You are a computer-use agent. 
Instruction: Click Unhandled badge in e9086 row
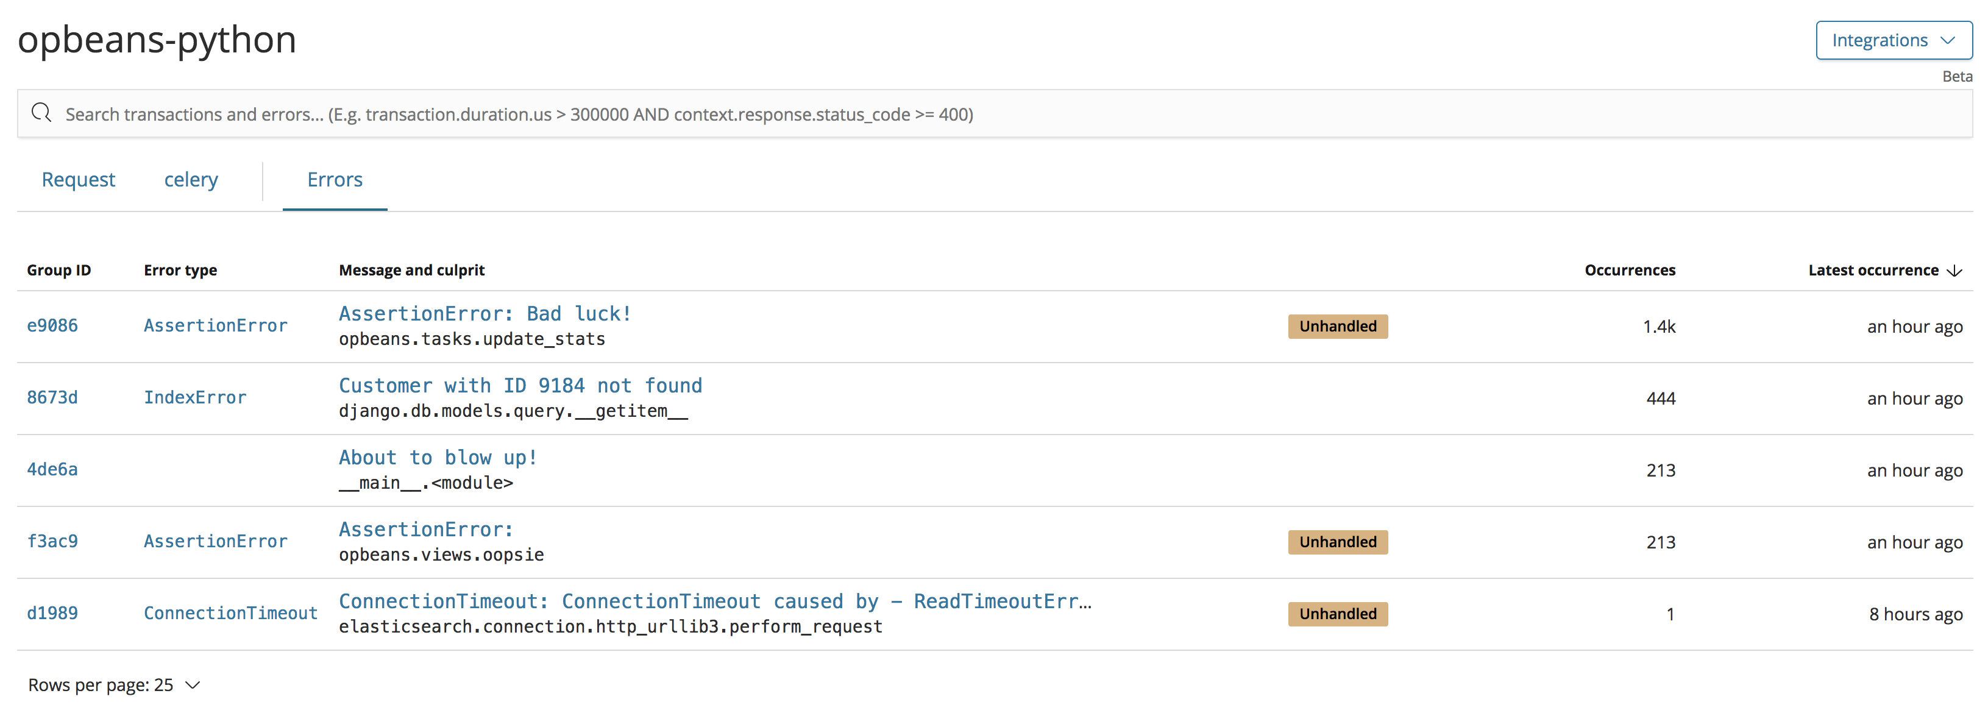tap(1338, 327)
